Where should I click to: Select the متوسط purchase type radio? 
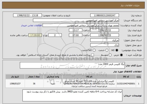110,55
